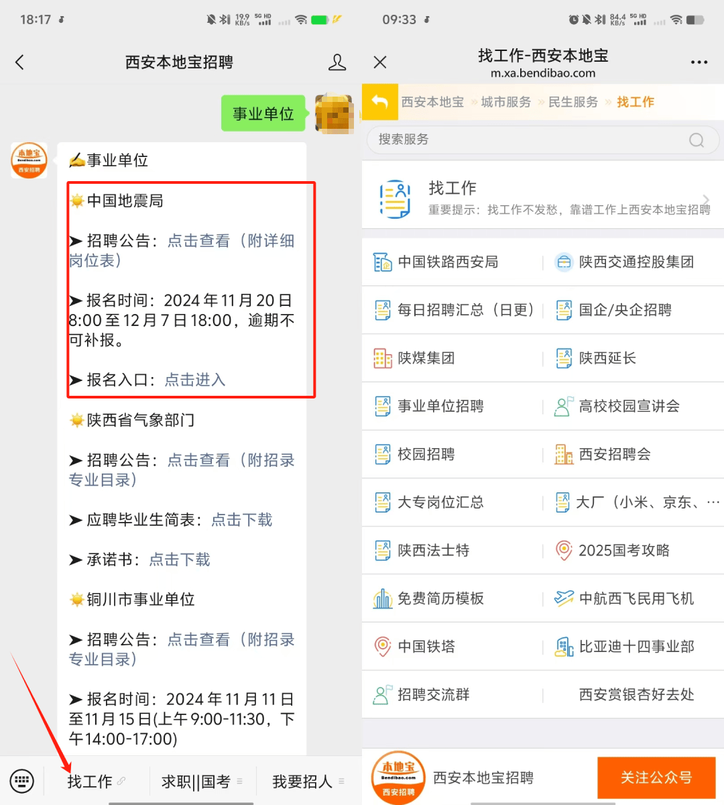724x805 pixels.
Task: Tap 西安招聘会 building icon
Action: tap(564, 454)
